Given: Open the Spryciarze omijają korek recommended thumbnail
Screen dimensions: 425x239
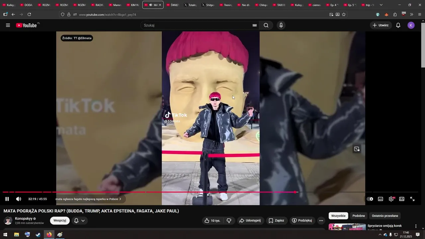Looking at the screenshot, I should (347, 227).
